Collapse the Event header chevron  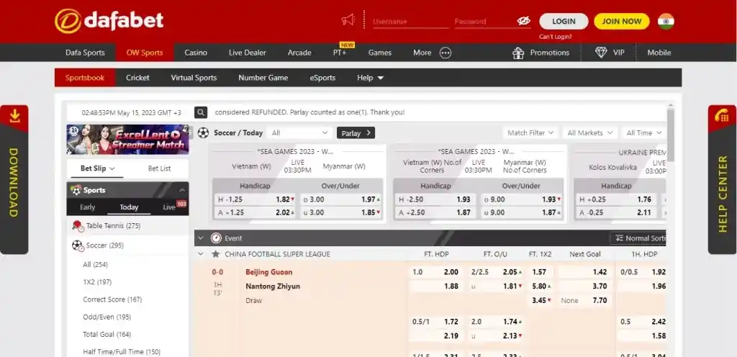pos(201,238)
